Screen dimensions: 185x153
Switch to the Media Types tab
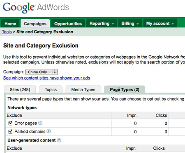(83, 89)
